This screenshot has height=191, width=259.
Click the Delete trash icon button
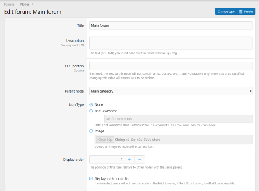tap(246, 11)
